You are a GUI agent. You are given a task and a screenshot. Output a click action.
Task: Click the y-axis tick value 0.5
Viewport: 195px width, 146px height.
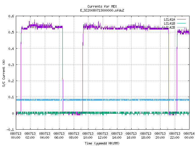point(11,32)
